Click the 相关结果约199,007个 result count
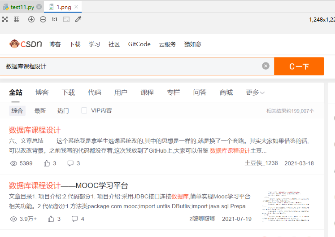 [290, 111]
